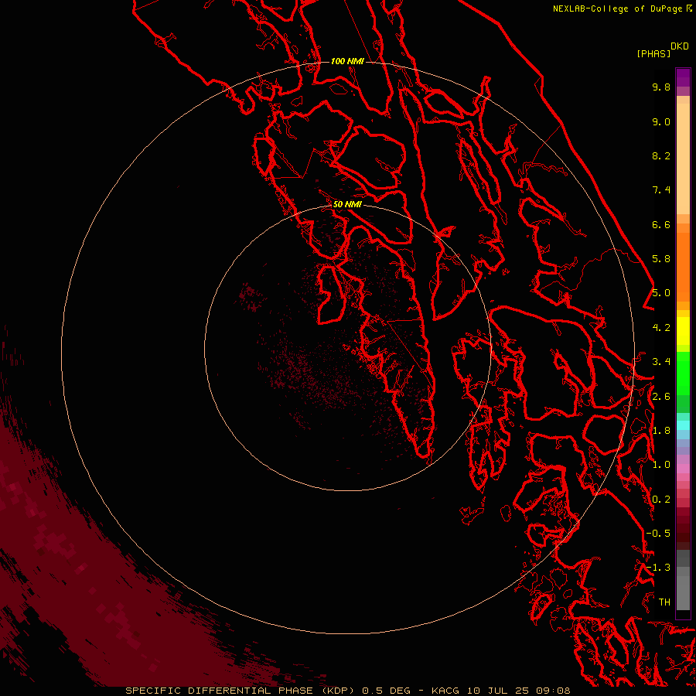The height and width of the screenshot is (696, 696).
Task: Click the 8.2 value on the color scale
Action: [x=661, y=155]
